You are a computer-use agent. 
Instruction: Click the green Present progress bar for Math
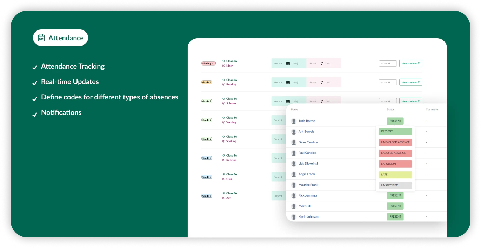pos(288,63)
